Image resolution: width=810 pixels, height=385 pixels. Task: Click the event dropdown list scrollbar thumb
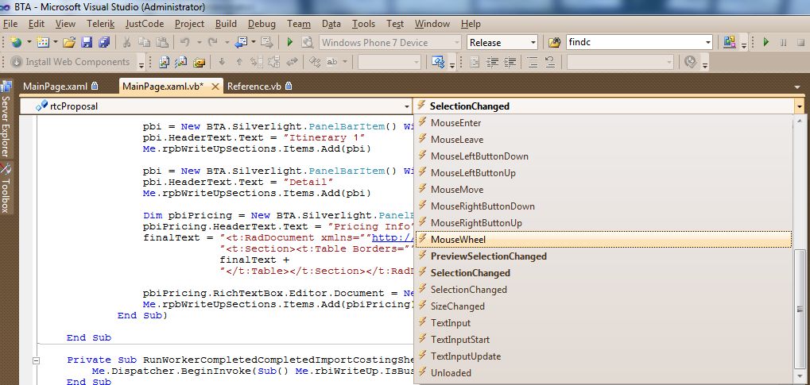coord(800,309)
